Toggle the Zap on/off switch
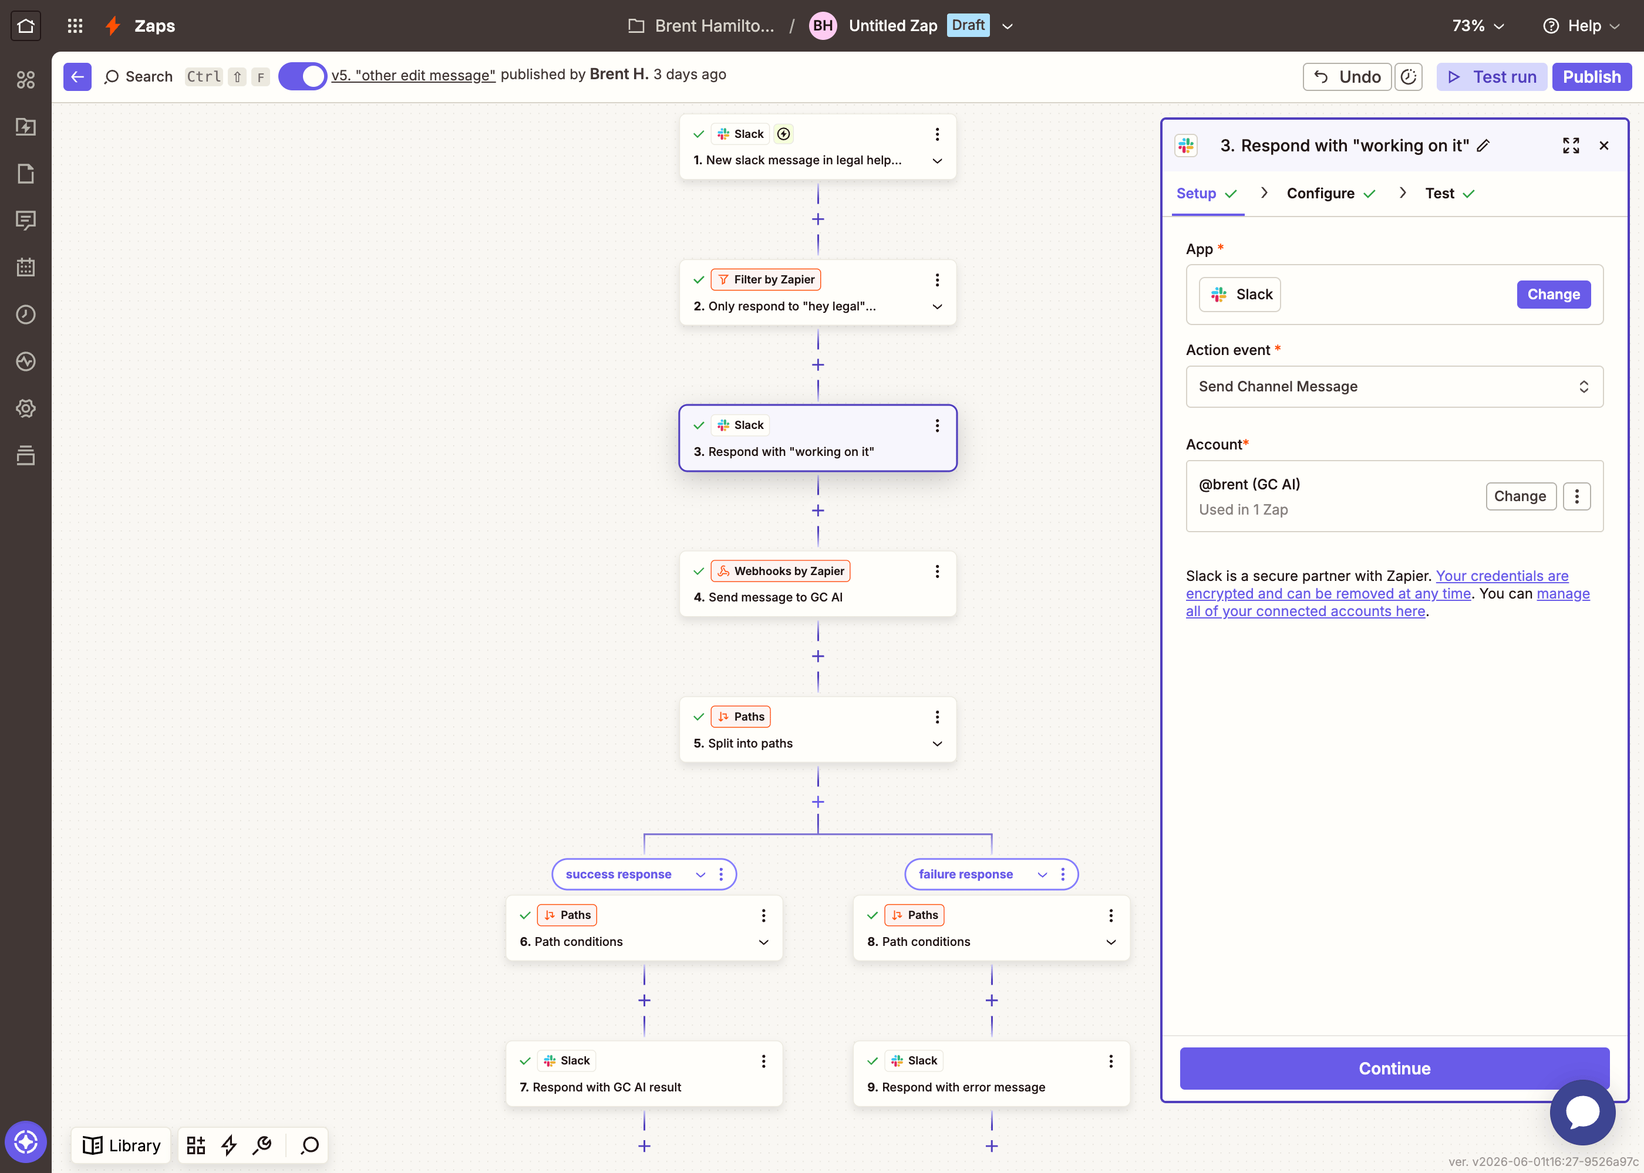This screenshot has width=1644, height=1173. (303, 76)
